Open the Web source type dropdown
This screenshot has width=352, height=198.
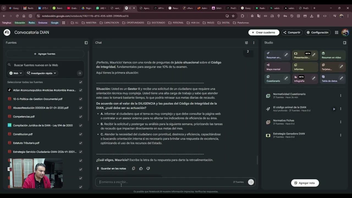16,73
